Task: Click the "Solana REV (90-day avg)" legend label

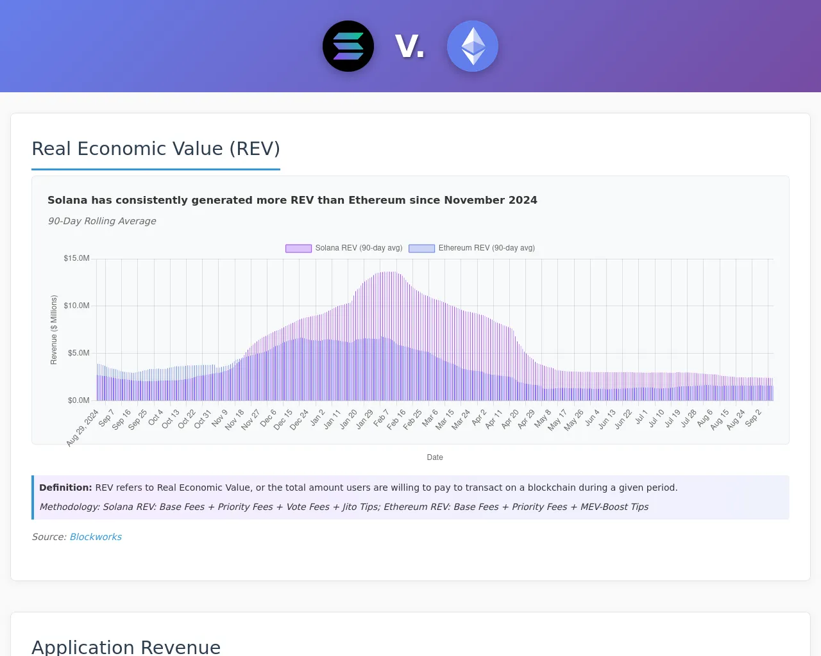Action: pyautogui.click(x=359, y=248)
